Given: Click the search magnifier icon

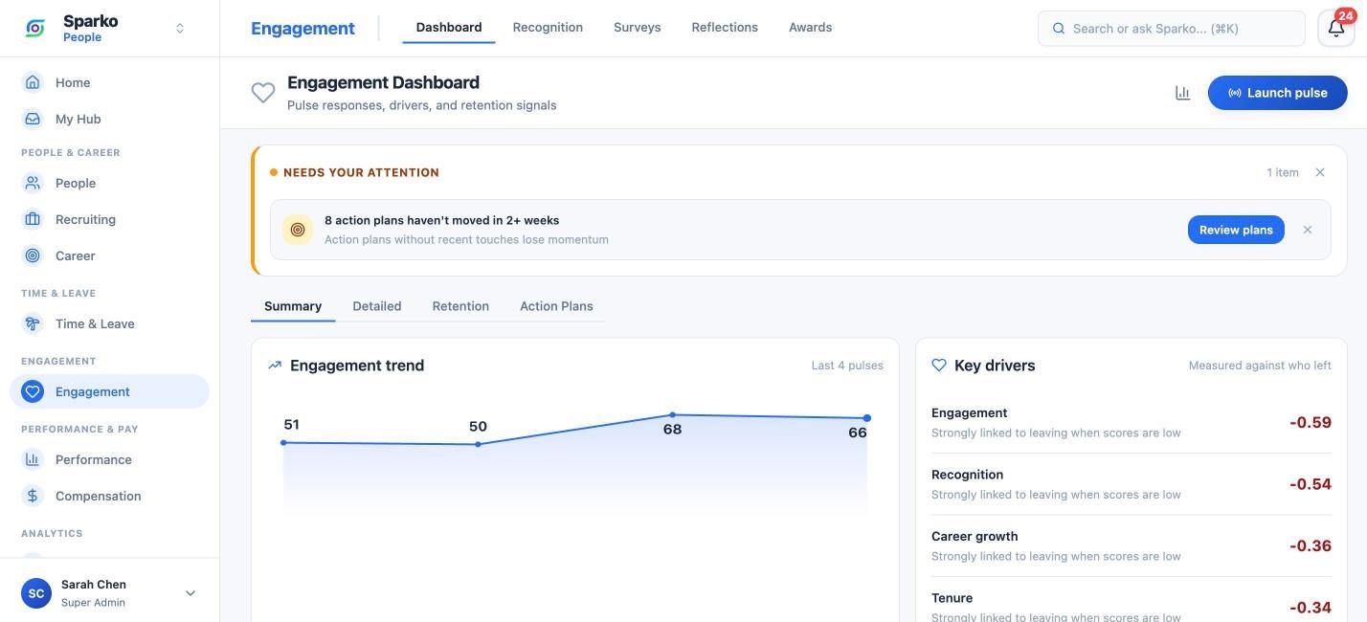Looking at the screenshot, I should point(1059,29).
